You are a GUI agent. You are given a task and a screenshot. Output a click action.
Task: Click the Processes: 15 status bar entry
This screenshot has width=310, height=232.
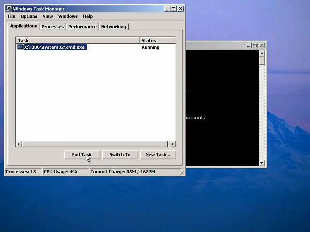click(23, 172)
